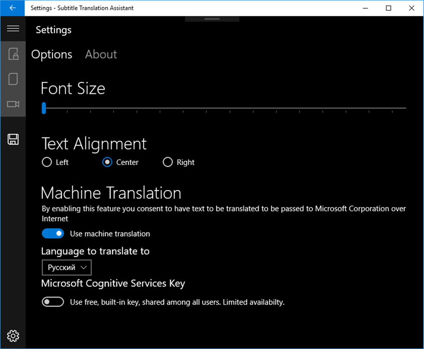Viewport: 424px width, 349px height.
Task: Select Left text alignment
Action: click(47, 162)
